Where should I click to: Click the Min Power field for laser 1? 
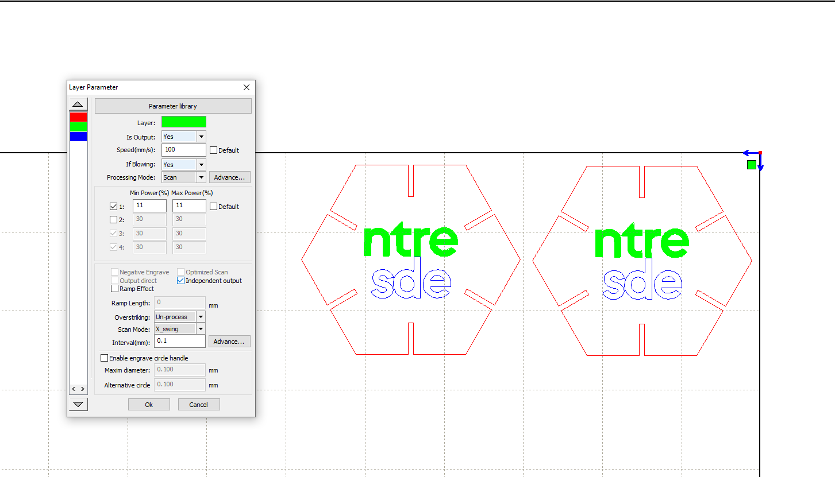(149, 205)
